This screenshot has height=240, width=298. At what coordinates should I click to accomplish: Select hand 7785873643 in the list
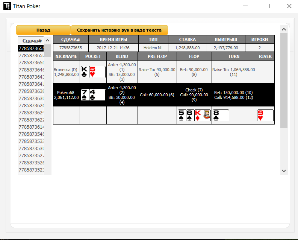click(31, 77)
